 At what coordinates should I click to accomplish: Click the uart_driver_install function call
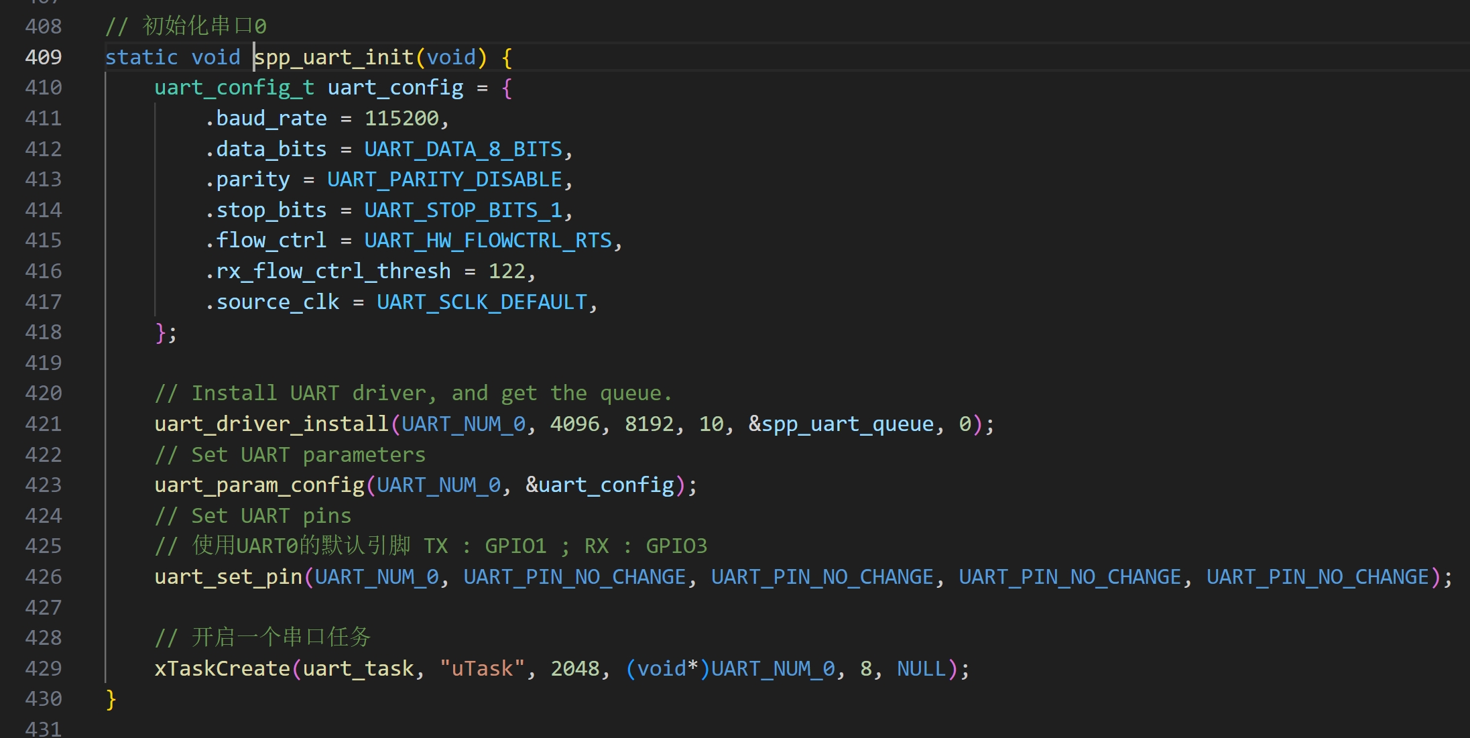coord(271,424)
